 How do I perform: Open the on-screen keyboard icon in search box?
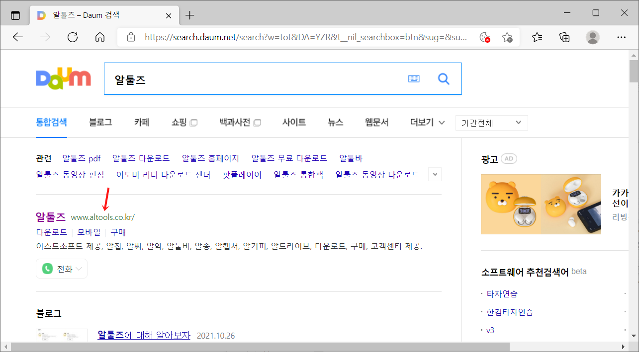[414, 78]
